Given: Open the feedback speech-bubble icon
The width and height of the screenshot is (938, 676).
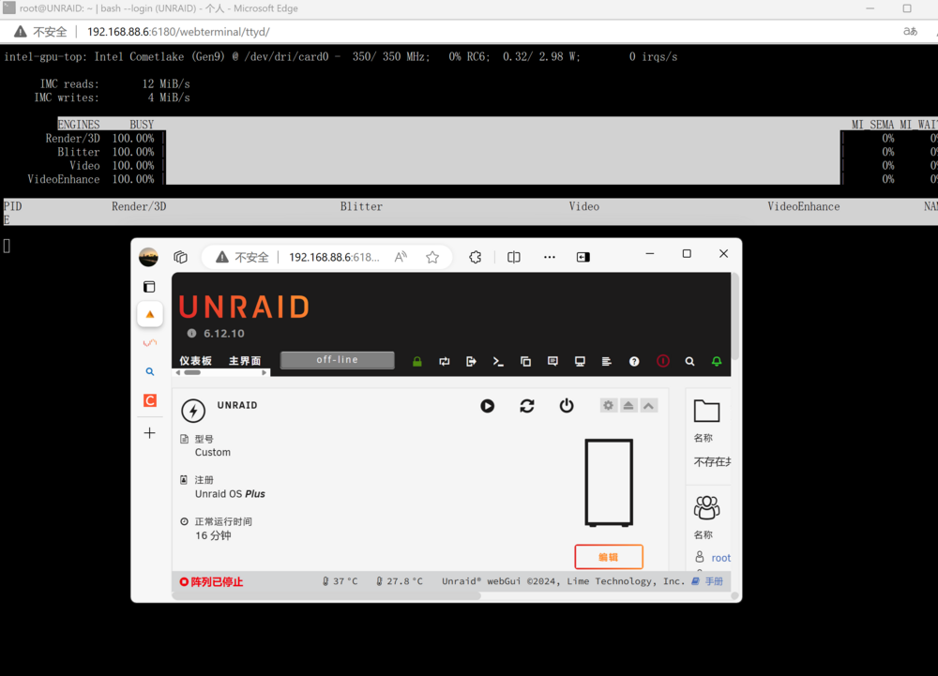Looking at the screenshot, I should 552,361.
